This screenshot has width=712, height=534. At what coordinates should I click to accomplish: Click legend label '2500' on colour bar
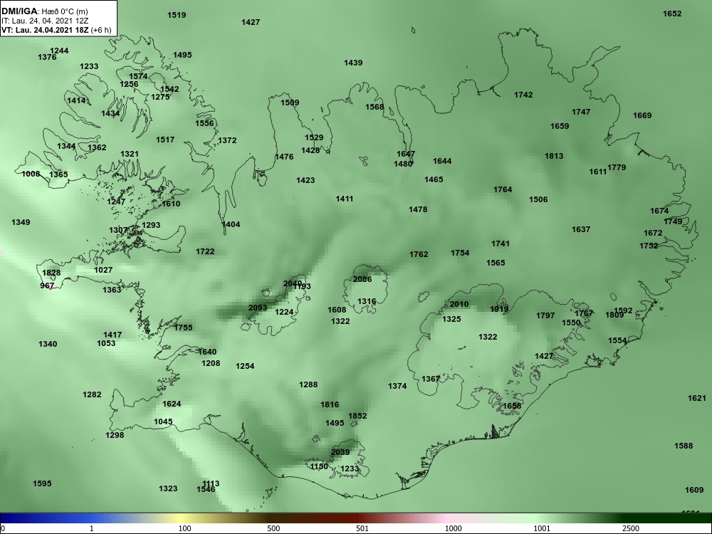tap(631, 528)
